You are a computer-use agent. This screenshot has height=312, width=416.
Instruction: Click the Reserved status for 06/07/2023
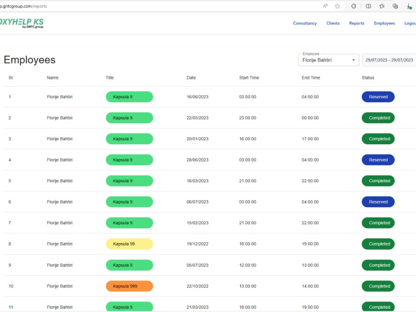(x=378, y=202)
